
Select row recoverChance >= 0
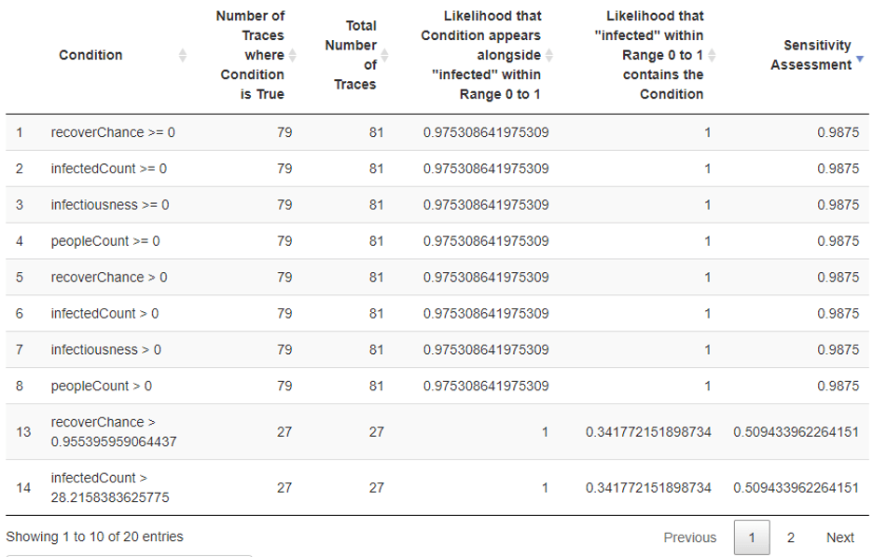coord(113,132)
